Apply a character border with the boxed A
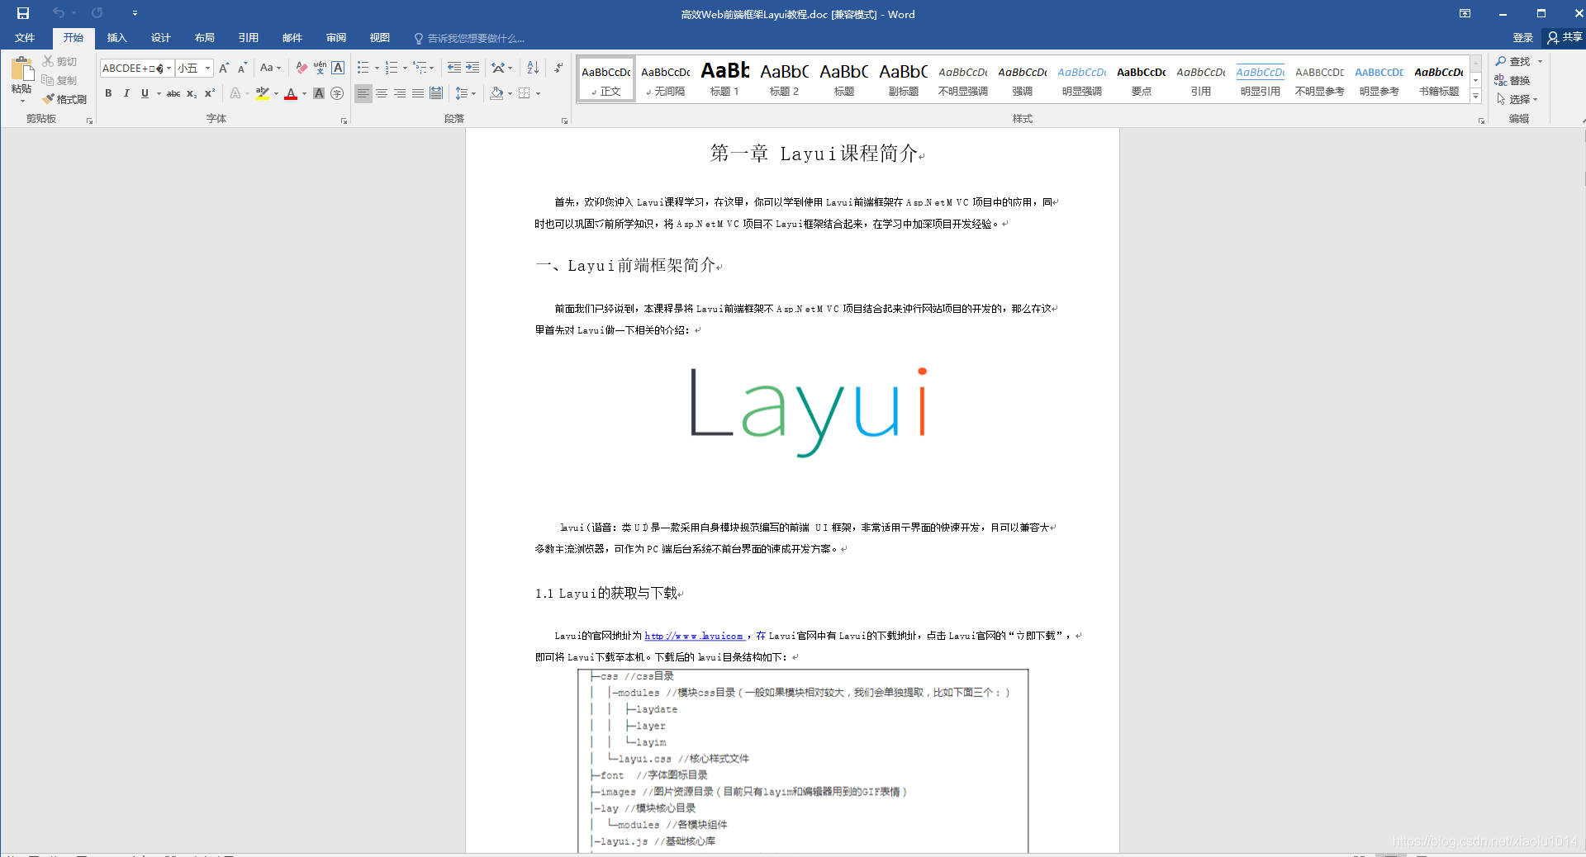The width and height of the screenshot is (1586, 857). (338, 68)
